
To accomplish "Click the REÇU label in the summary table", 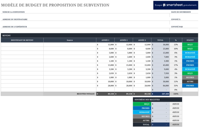I will tap(142, 104).
